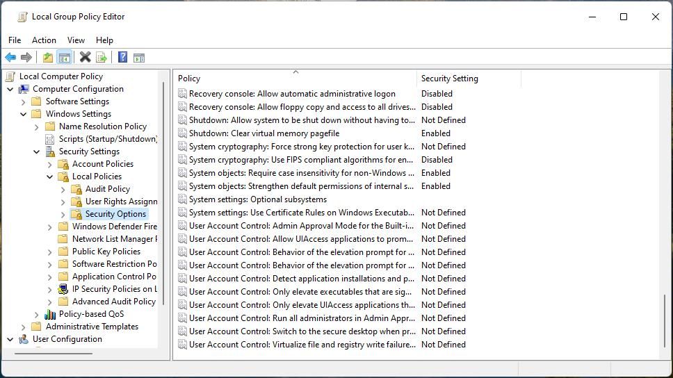
Task: Open the File menu
Action: 15,40
